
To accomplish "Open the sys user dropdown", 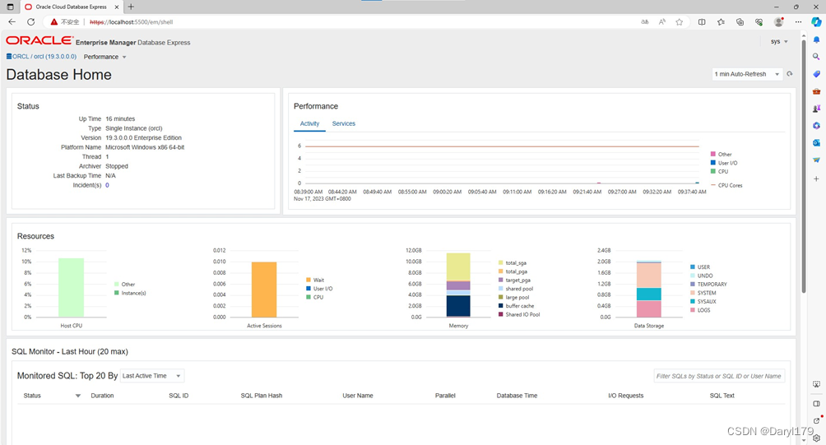I will click(x=779, y=42).
